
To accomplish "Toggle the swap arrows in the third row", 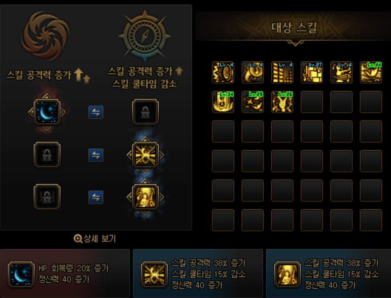I will coord(96,198).
